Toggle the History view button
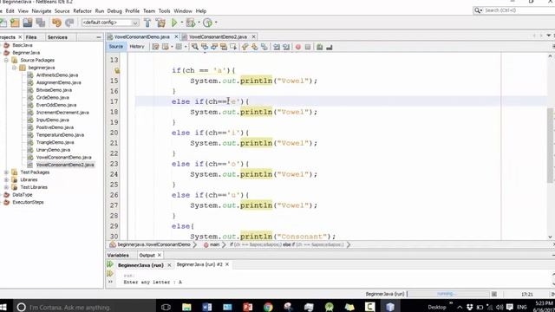Screen dimensions: 555x312 pyautogui.click(x=137, y=47)
